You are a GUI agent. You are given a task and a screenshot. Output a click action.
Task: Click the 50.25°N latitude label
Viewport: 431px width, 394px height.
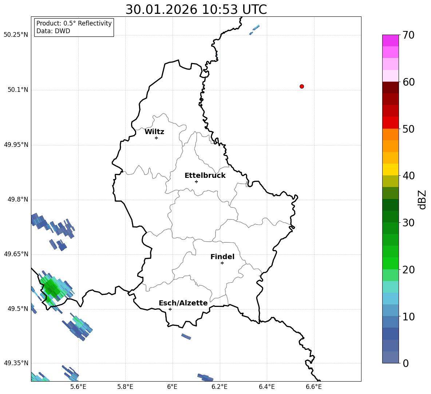coord(16,35)
